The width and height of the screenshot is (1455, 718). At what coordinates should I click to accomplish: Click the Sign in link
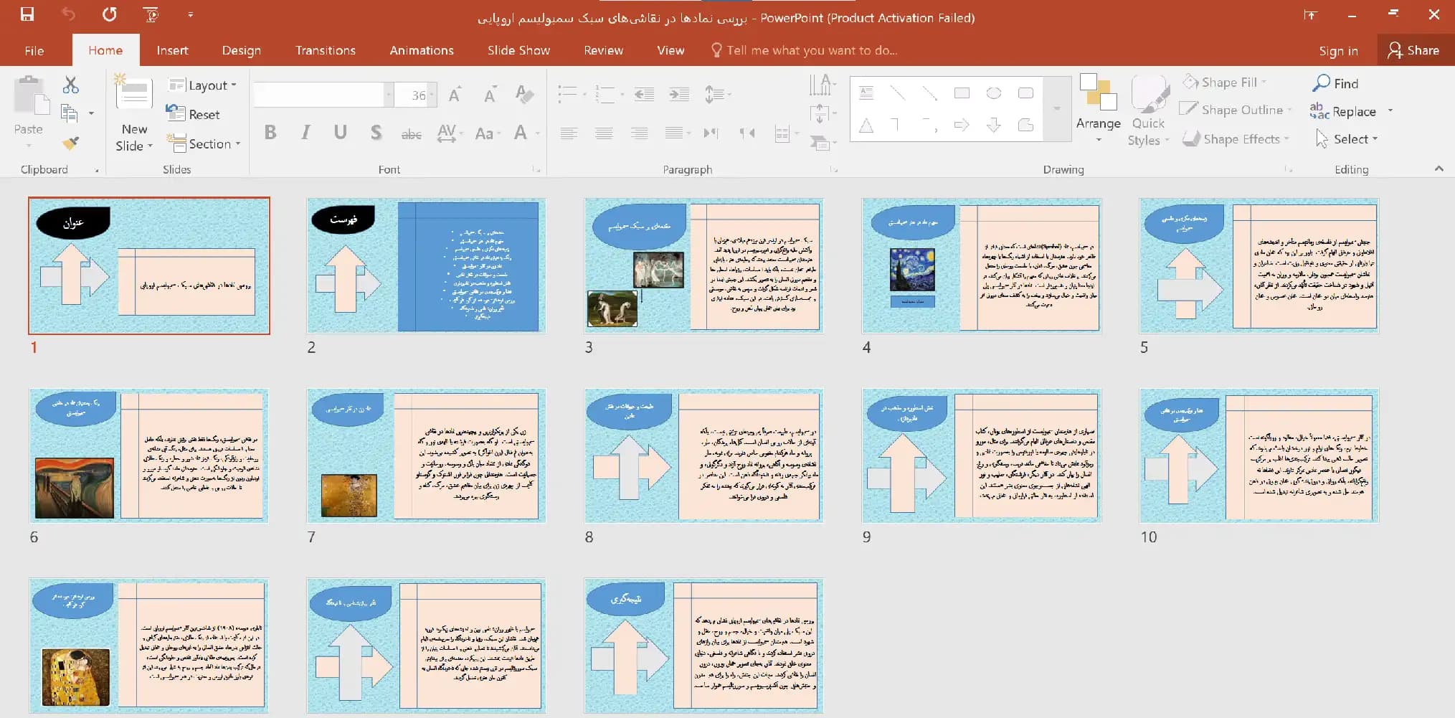(1338, 50)
